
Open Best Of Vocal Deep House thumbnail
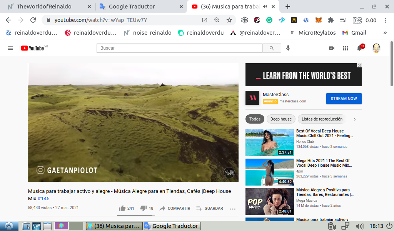pyautogui.click(x=270, y=142)
